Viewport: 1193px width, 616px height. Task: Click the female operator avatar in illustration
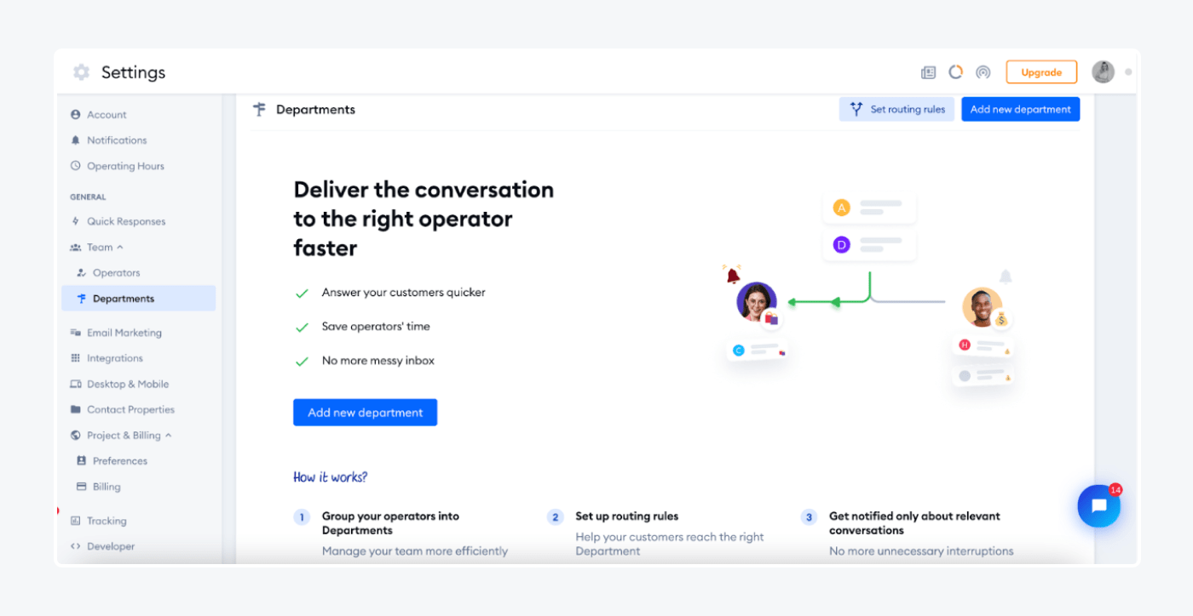(757, 301)
